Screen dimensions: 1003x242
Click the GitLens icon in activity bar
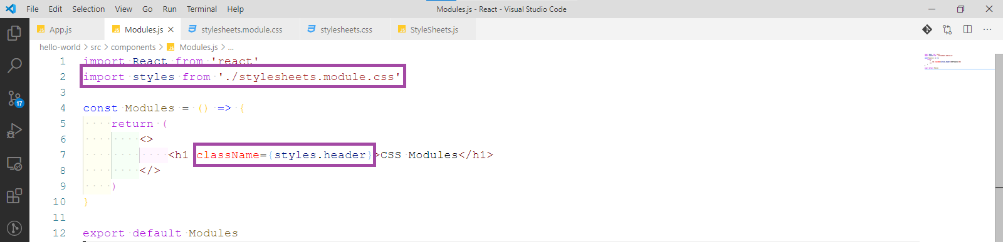point(14,228)
